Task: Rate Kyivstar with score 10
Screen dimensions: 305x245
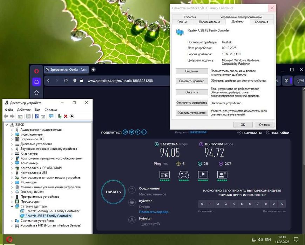Action: click(282, 204)
